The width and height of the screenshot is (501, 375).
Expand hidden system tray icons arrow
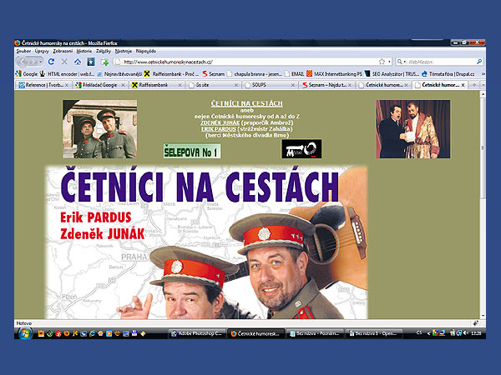(428, 333)
